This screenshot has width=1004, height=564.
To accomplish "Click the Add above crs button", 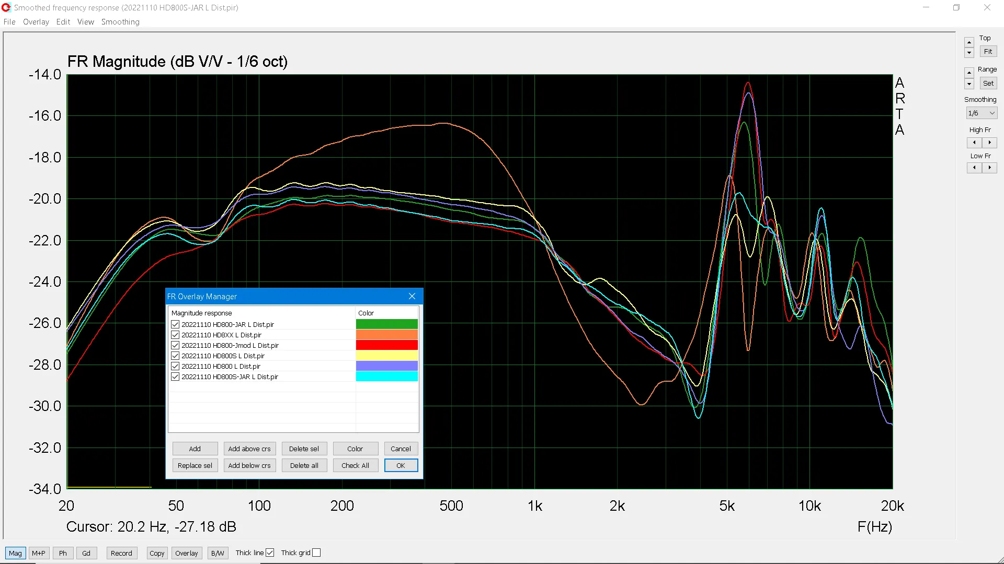I will pos(249,449).
